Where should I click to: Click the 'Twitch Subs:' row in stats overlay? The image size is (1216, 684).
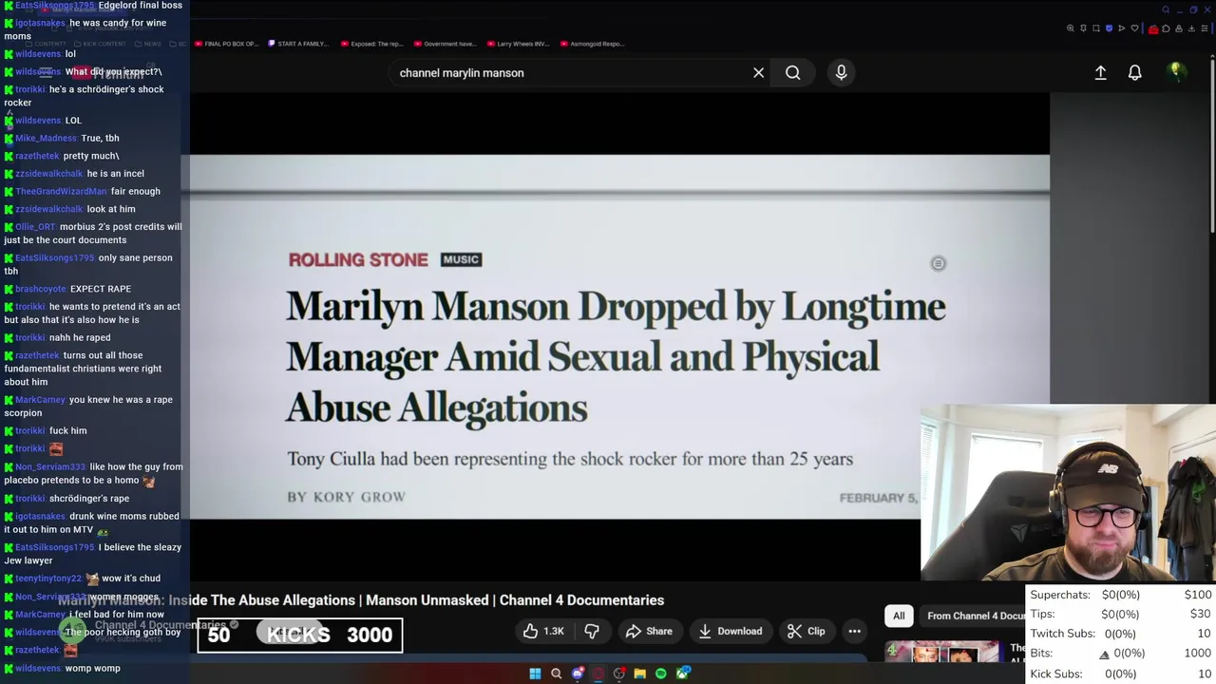click(x=1121, y=634)
